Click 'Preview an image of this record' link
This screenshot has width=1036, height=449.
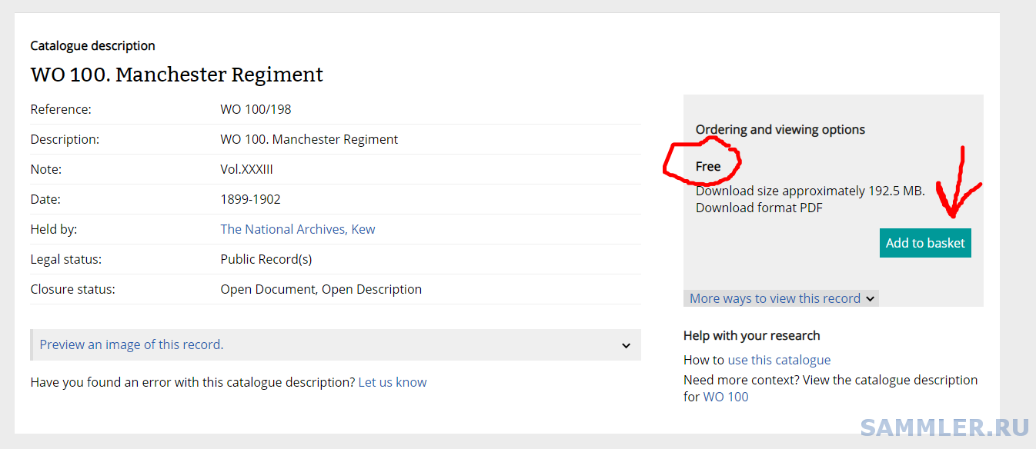click(132, 344)
